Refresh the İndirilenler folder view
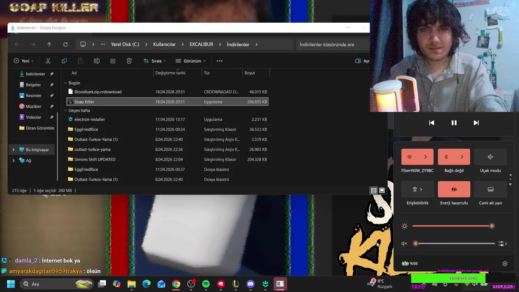Image resolution: width=519 pixels, height=292 pixels. (65, 45)
